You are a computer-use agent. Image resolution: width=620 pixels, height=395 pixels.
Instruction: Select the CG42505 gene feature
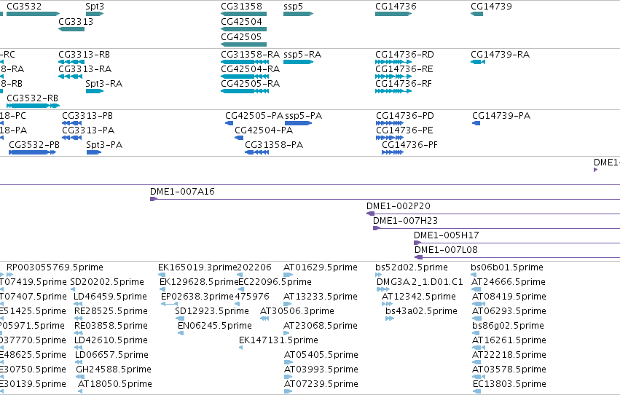[x=243, y=44]
